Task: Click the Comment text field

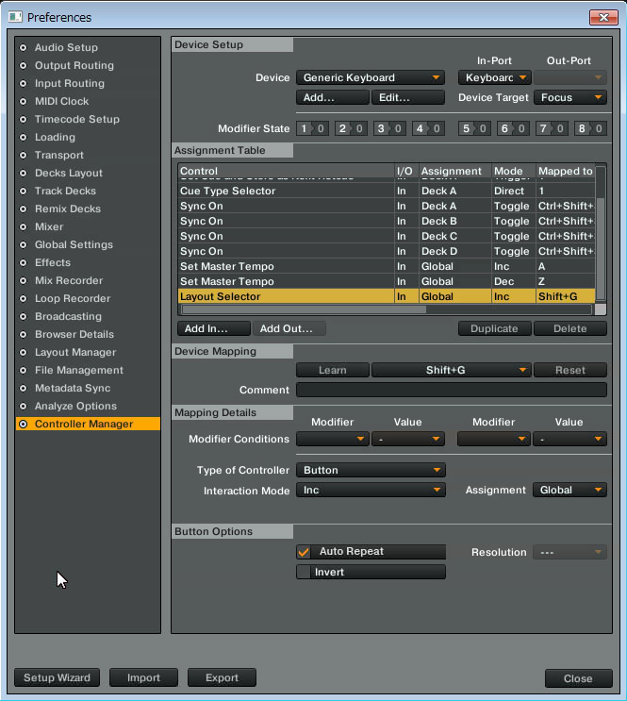Action: tap(452, 390)
